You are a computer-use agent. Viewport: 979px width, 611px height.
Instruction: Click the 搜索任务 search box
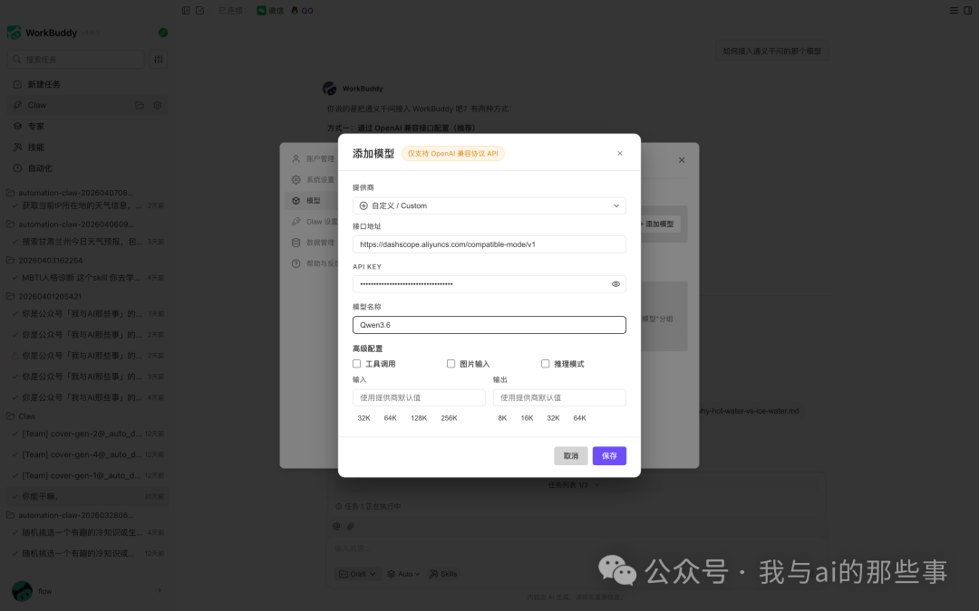click(75, 59)
